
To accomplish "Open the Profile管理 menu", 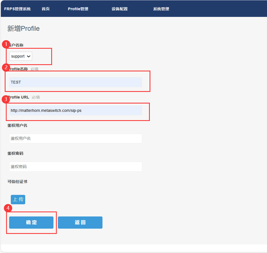I will (x=78, y=9).
